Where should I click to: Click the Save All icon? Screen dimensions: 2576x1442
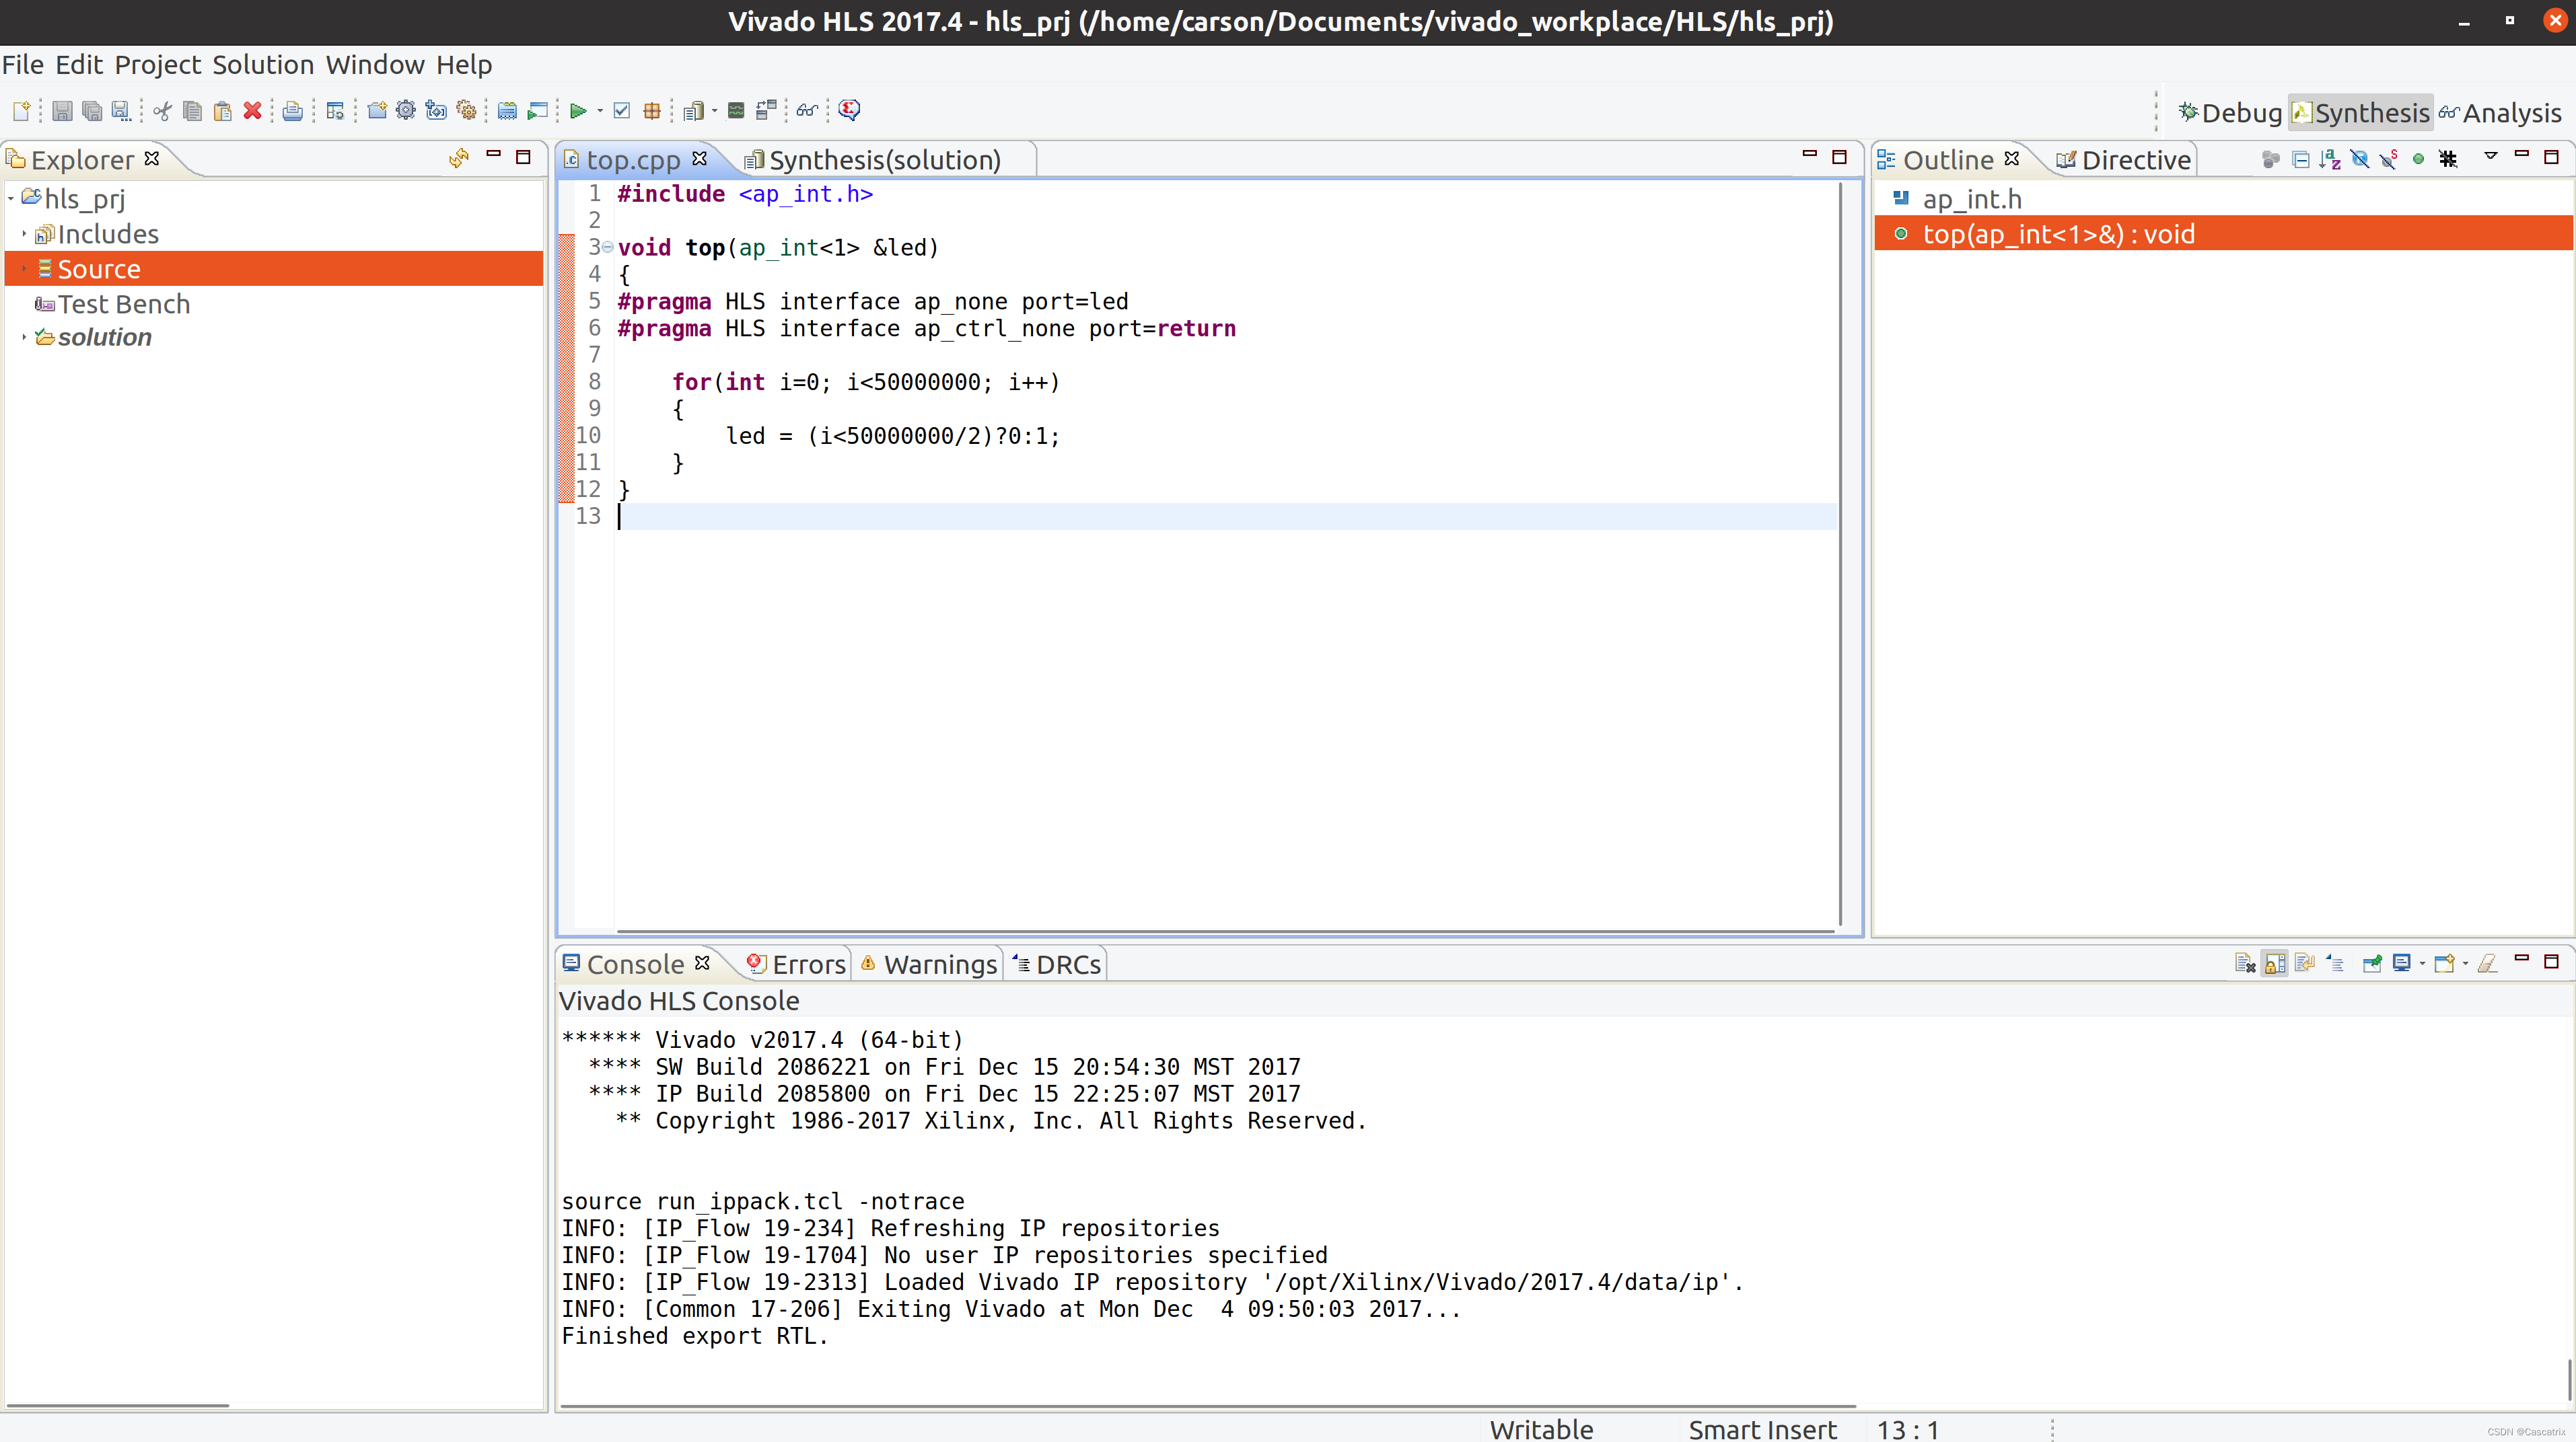click(x=92, y=110)
